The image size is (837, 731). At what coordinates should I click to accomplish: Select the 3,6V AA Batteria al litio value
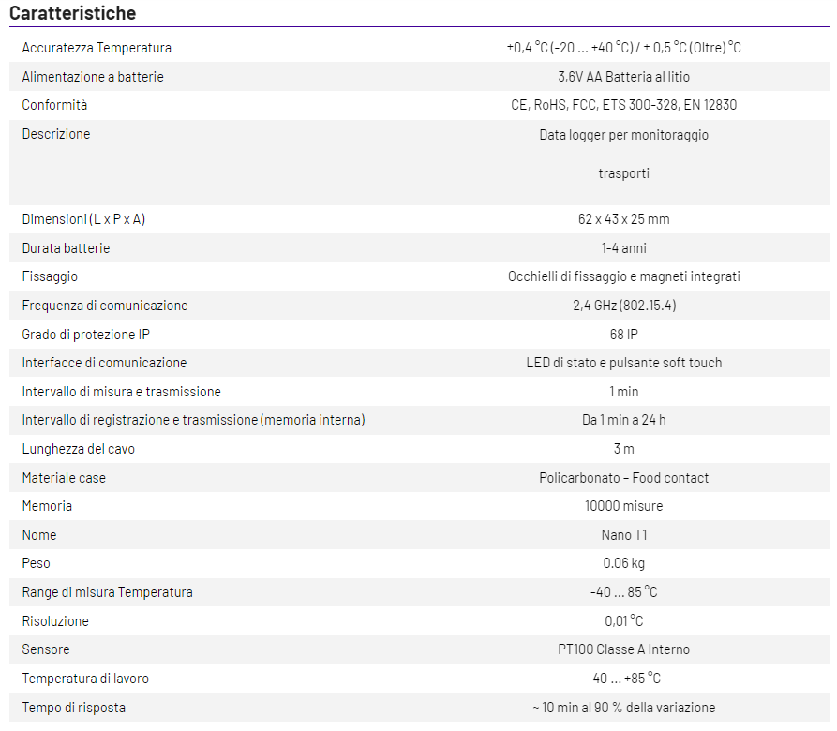pos(623,77)
